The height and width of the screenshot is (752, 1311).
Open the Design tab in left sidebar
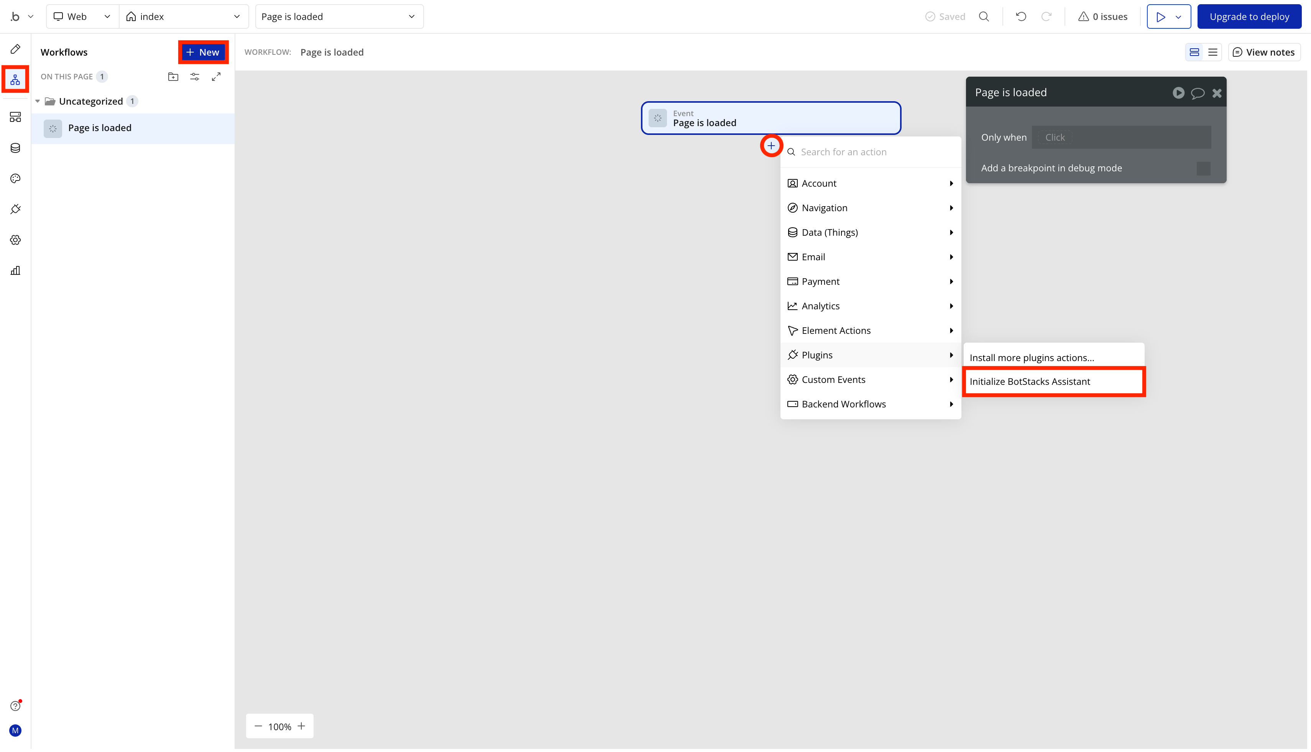(x=15, y=49)
